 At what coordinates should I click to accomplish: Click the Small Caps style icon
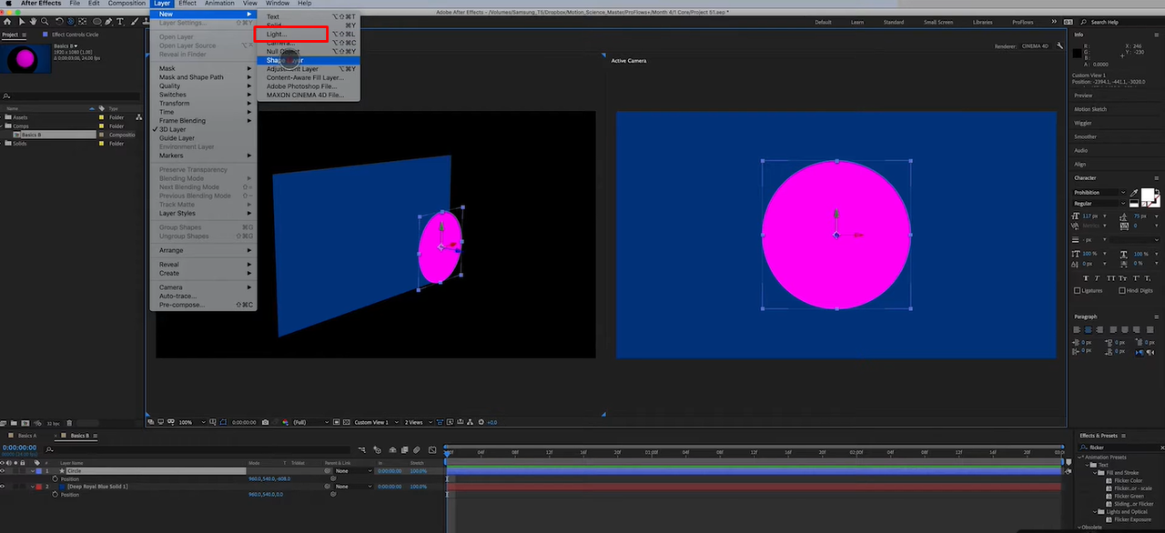1122,278
